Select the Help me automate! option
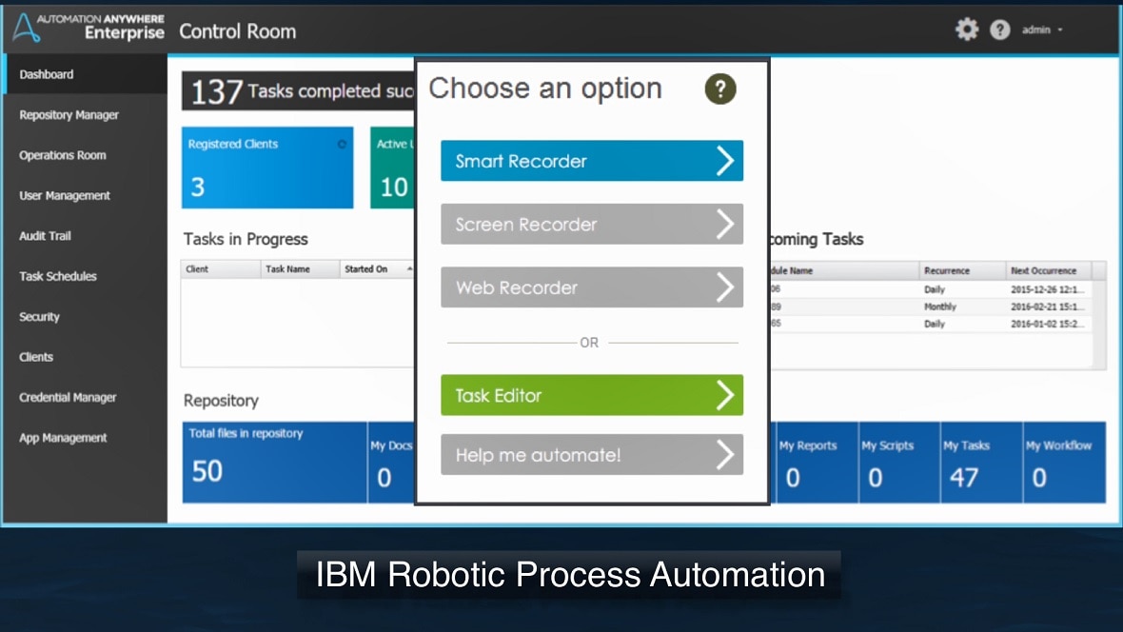1123x632 pixels. pos(592,454)
